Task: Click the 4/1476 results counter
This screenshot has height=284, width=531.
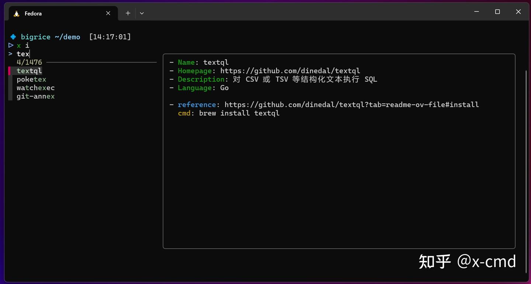Action: 29,62
